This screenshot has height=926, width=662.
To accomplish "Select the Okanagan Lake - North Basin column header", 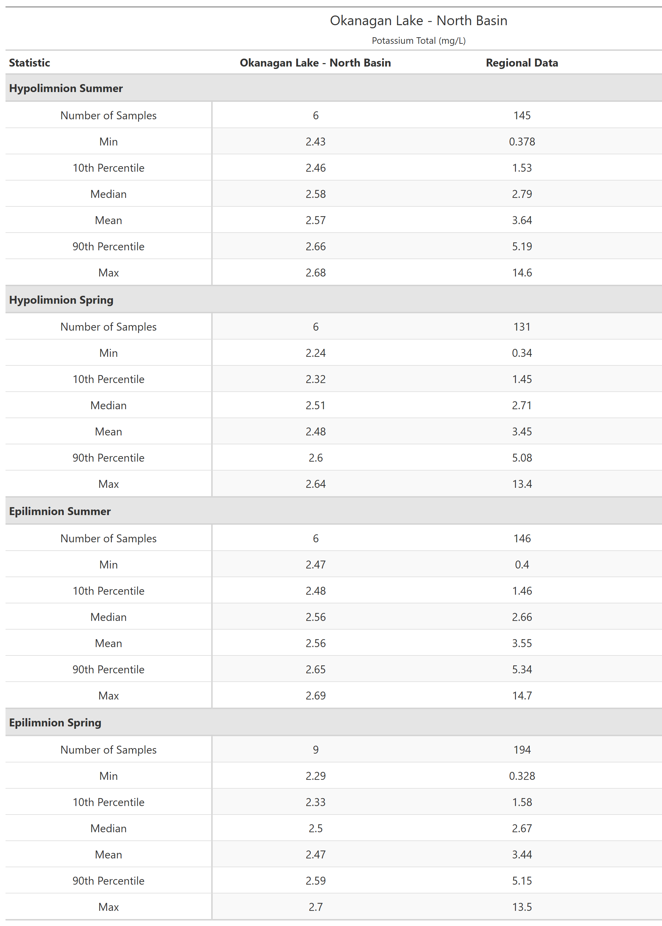I will 315,63.
